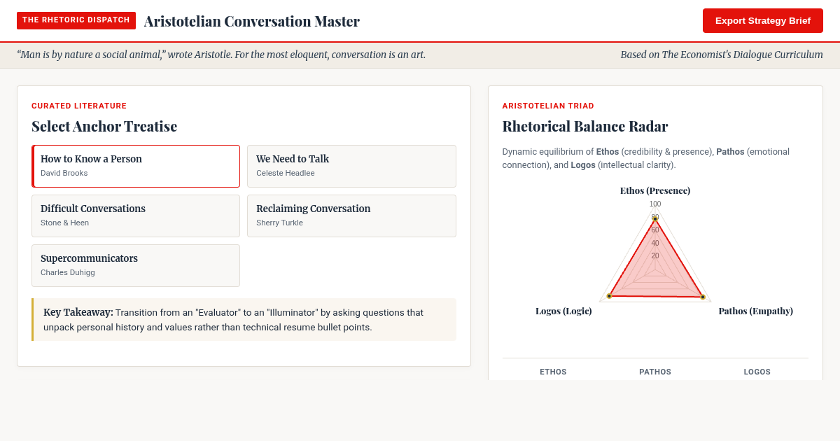840x441 pixels.
Task: Choose the Difficult Conversations treatise card
Action: point(136,216)
